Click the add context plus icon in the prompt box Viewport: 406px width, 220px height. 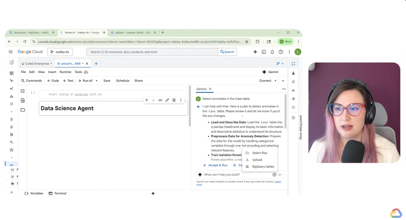(x=275, y=174)
